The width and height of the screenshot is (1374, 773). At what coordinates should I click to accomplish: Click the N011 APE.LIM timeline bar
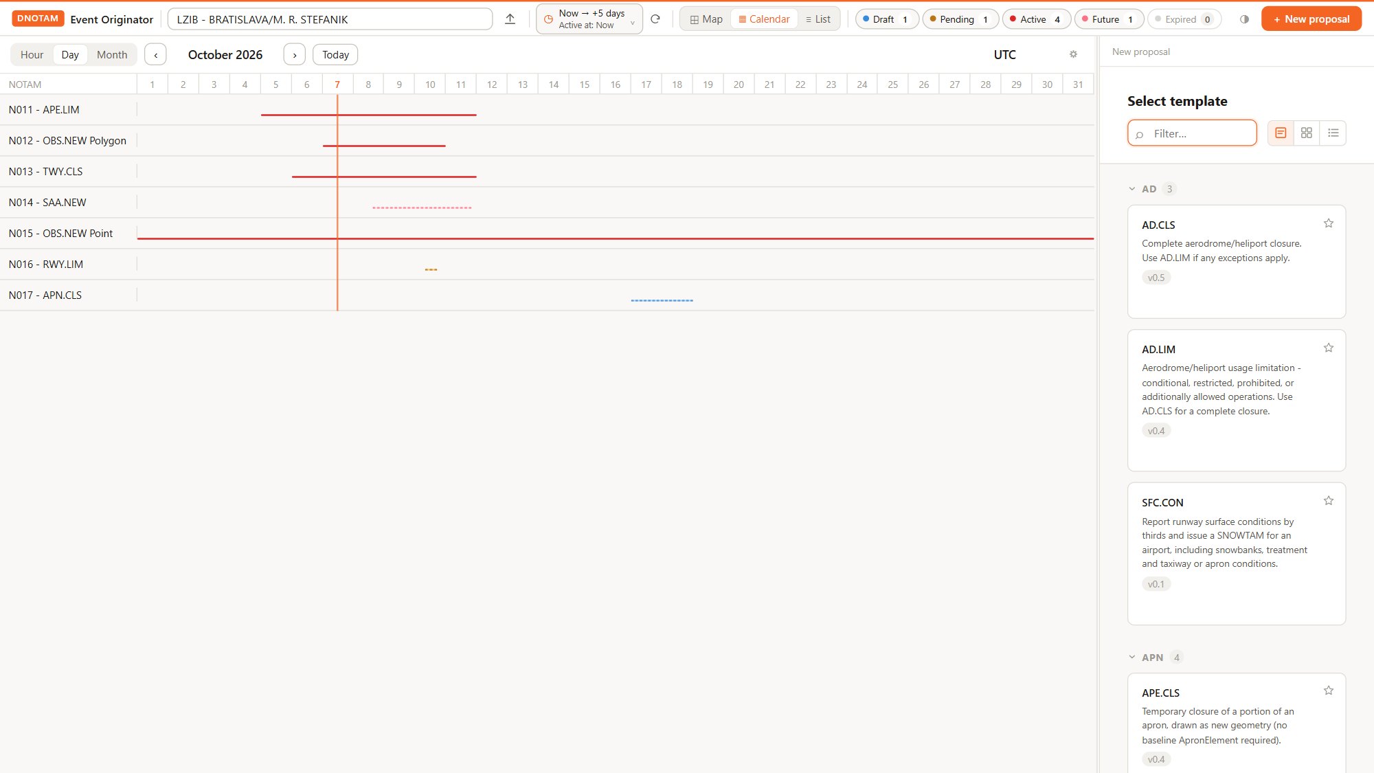pyautogui.click(x=368, y=115)
